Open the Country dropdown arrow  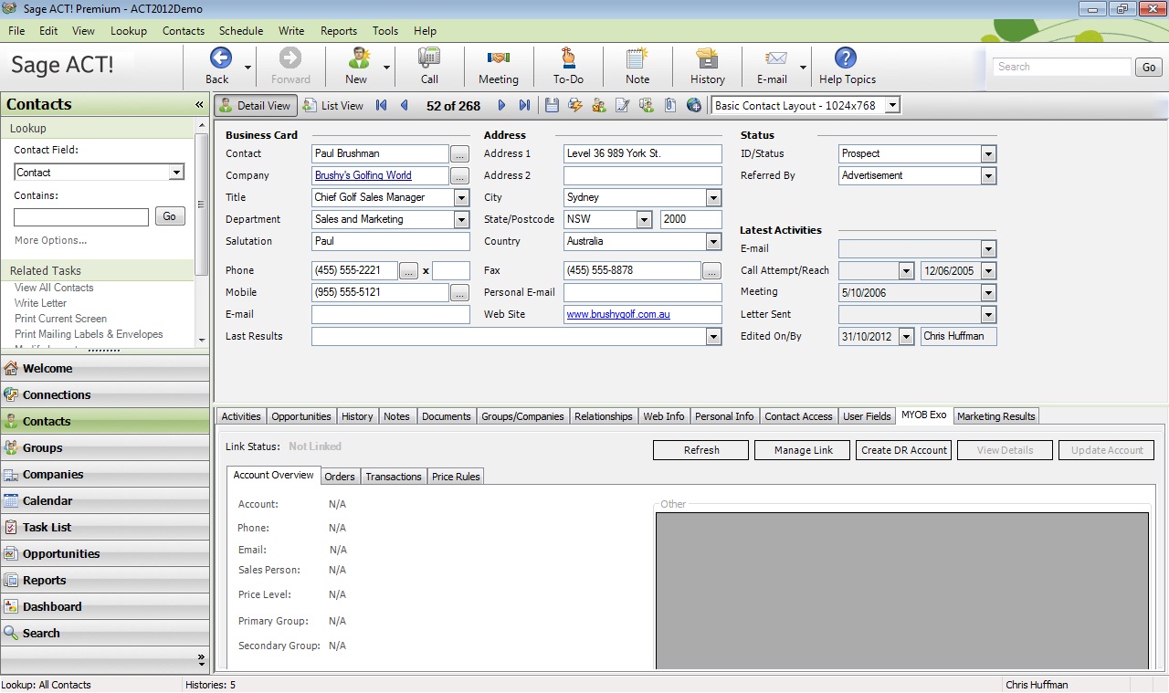tap(713, 241)
